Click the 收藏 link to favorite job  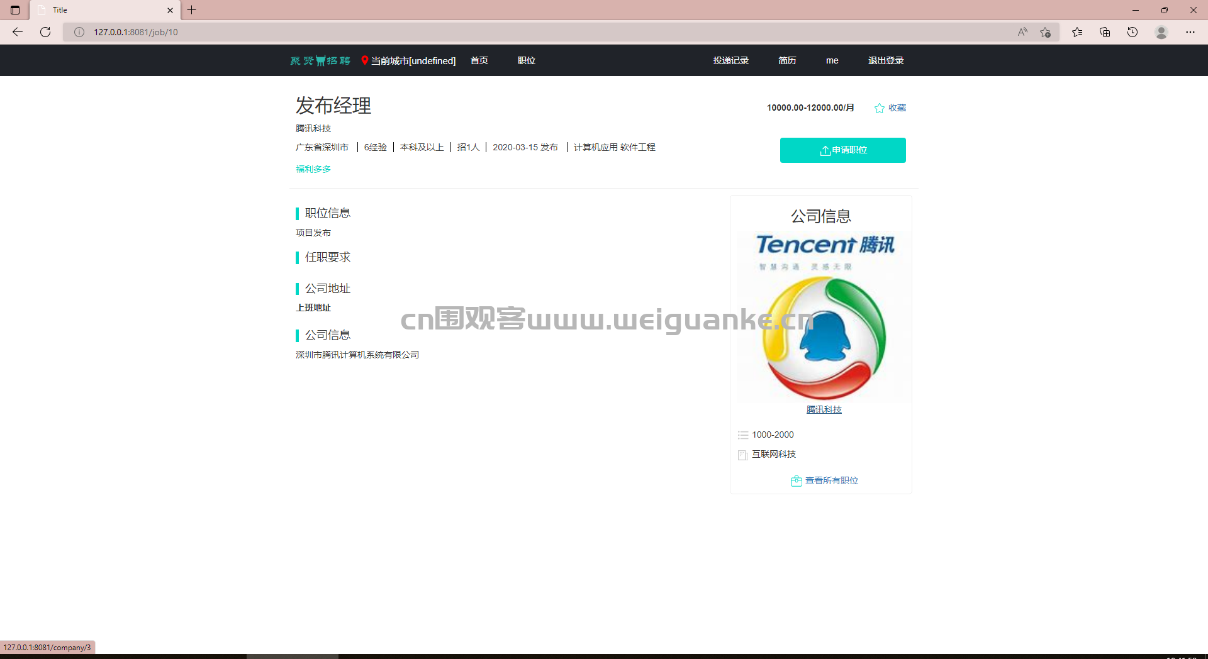[897, 108]
